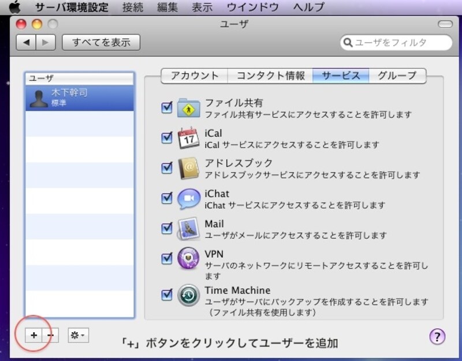The width and height of the screenshot is (462, 361).
Task: Click the ユーザをフィルタ search field
Action: pyautogui.click(x=401, y=43)
